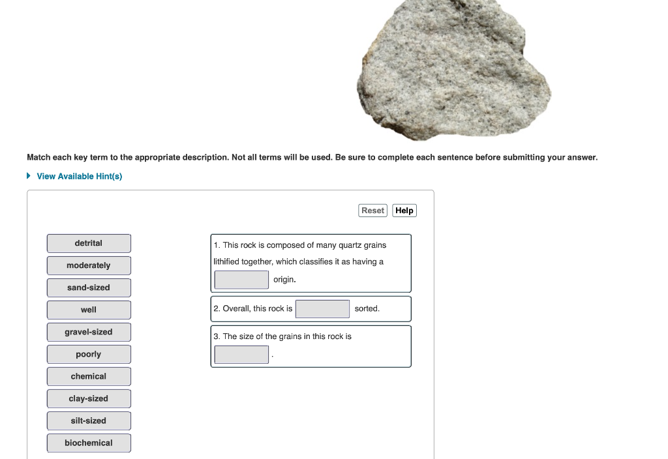Open the Help for this activity

tap(404, 210)
